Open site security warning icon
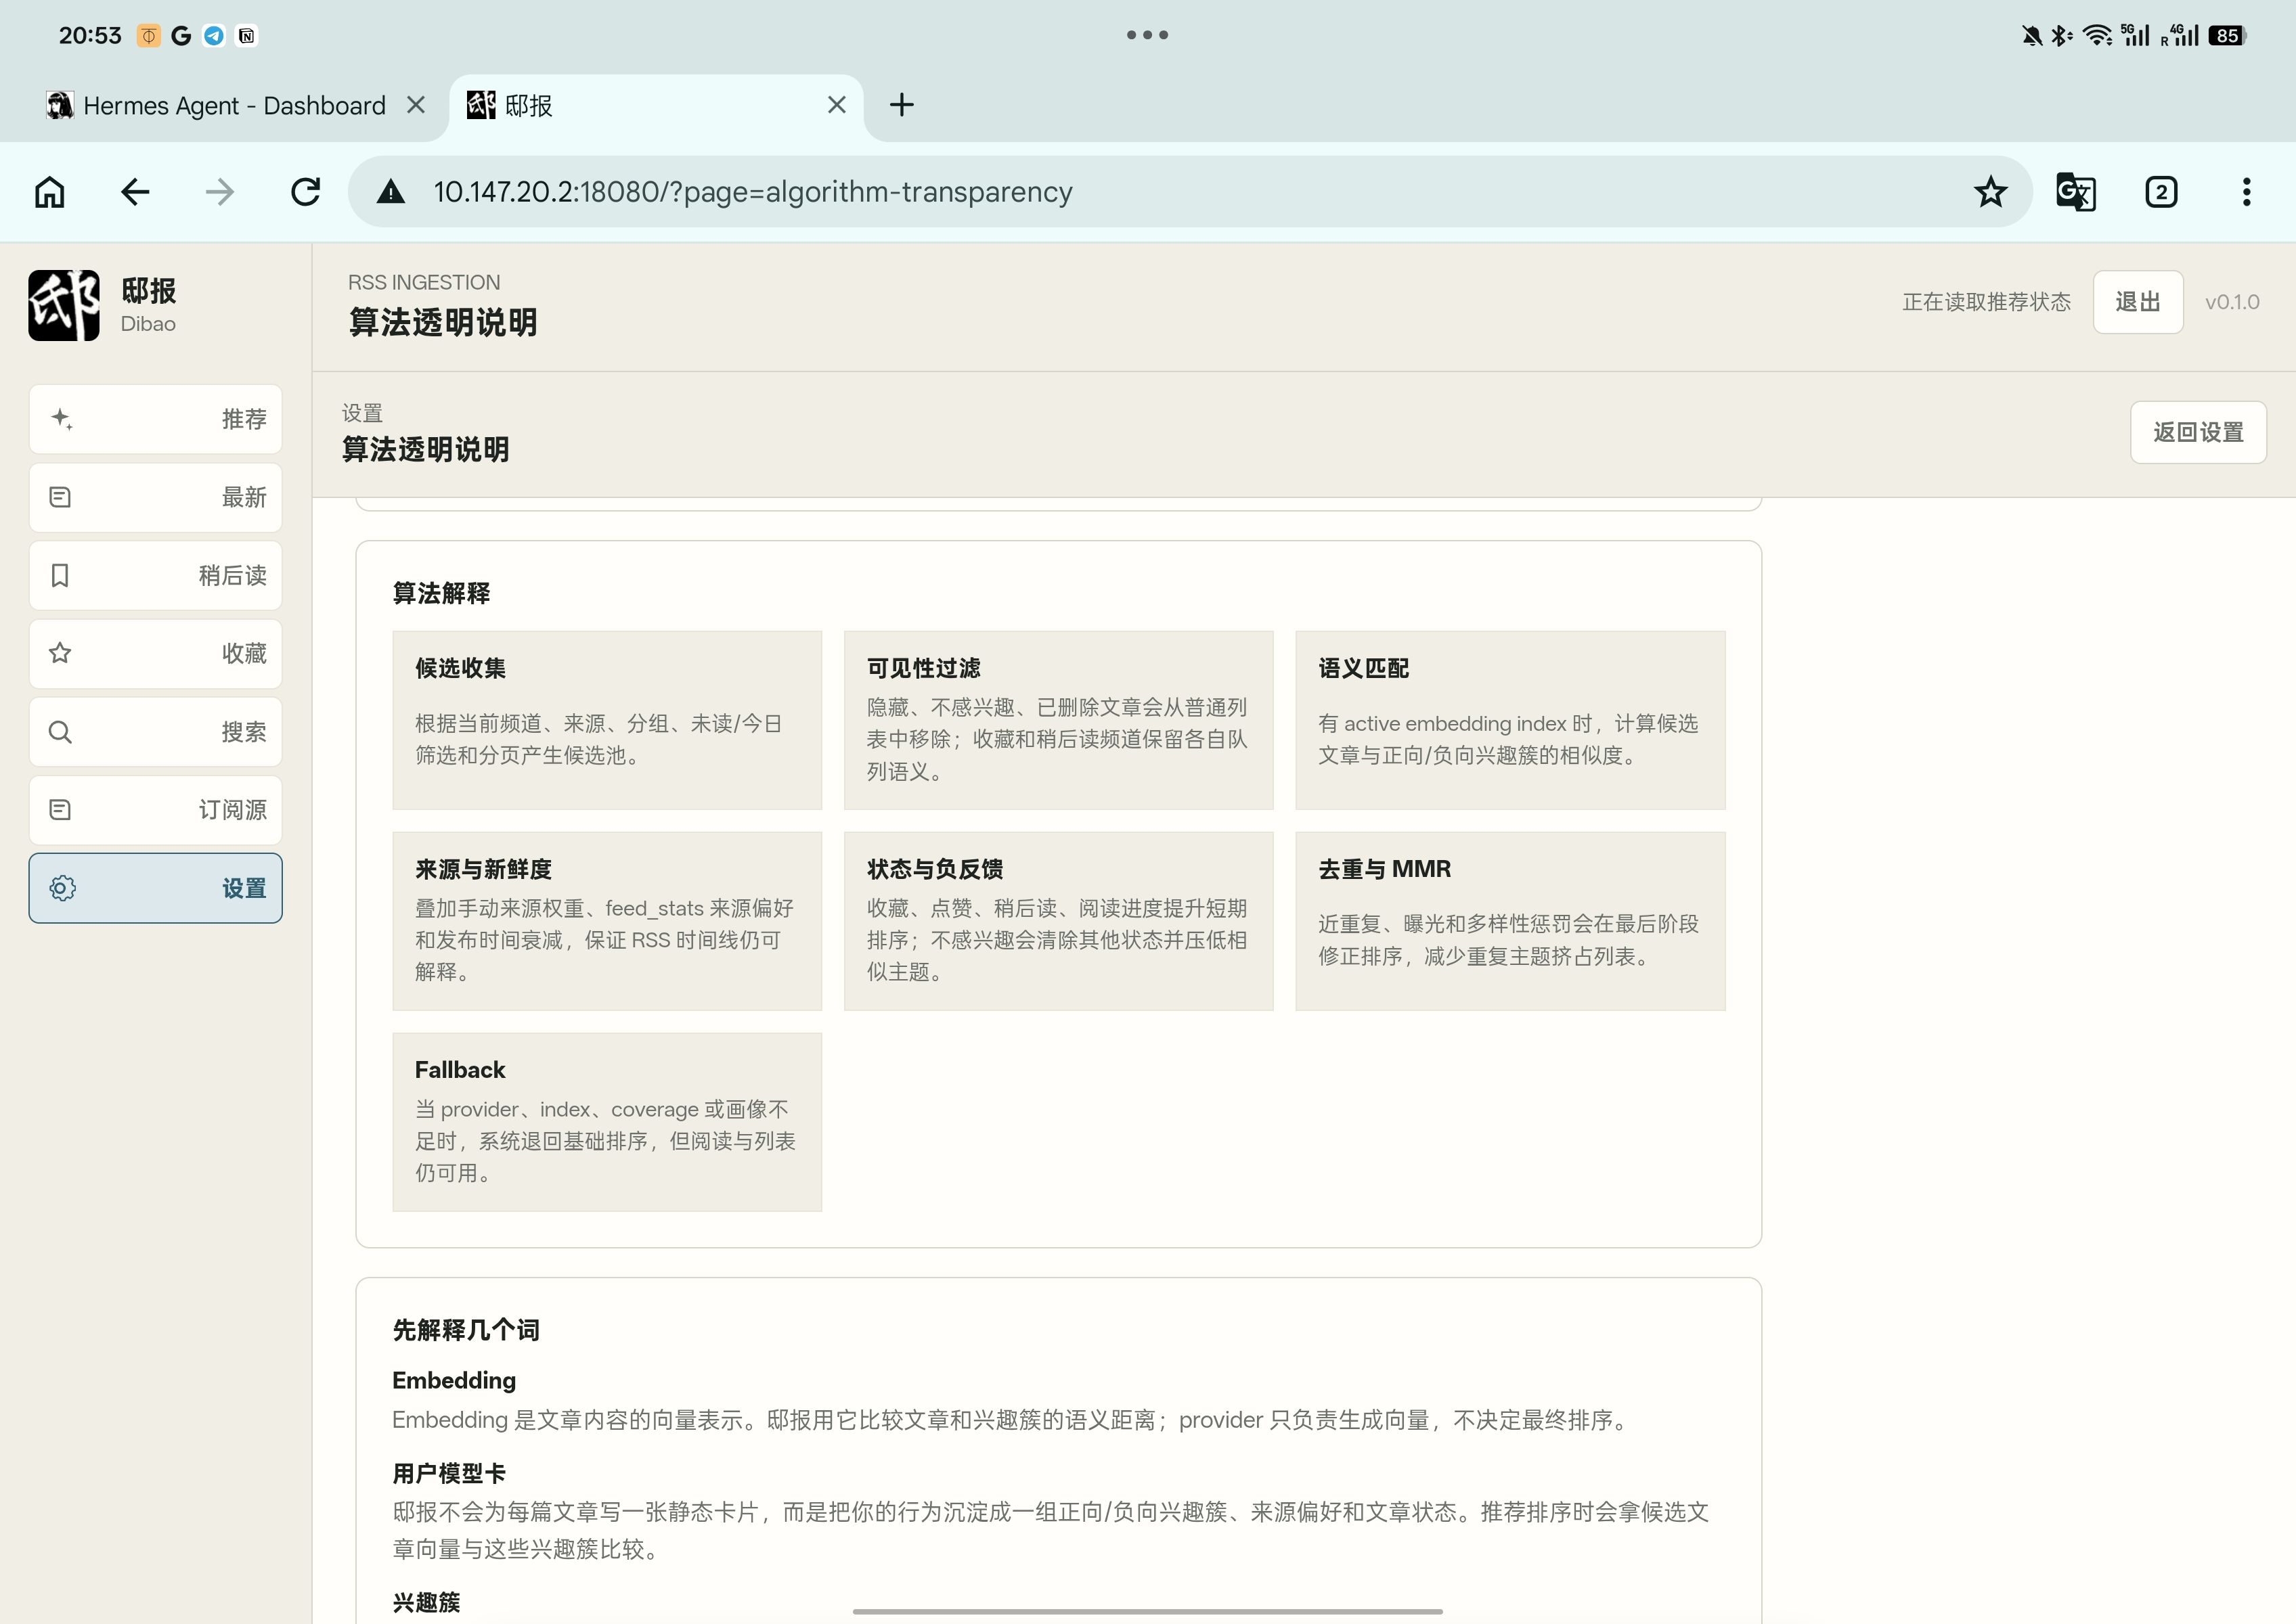This screenshot has width=2296, height=1624. [390, 192]
